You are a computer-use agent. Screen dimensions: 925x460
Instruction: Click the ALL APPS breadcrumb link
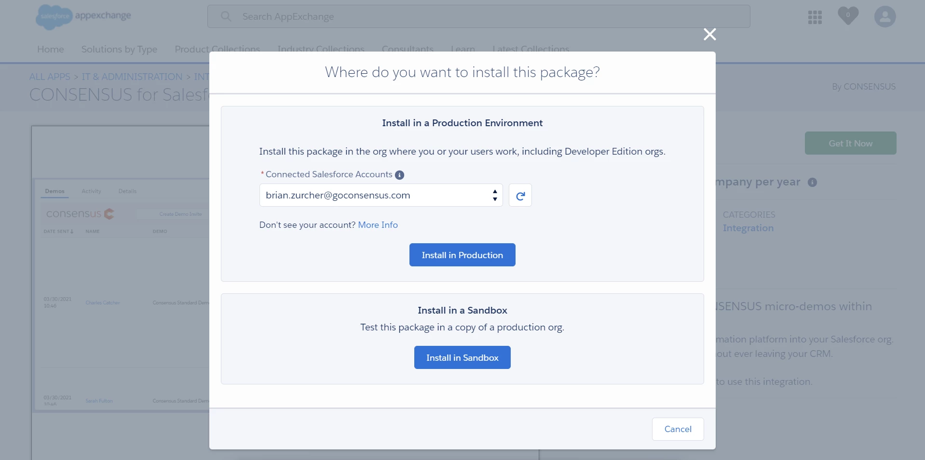pos(50,77)
